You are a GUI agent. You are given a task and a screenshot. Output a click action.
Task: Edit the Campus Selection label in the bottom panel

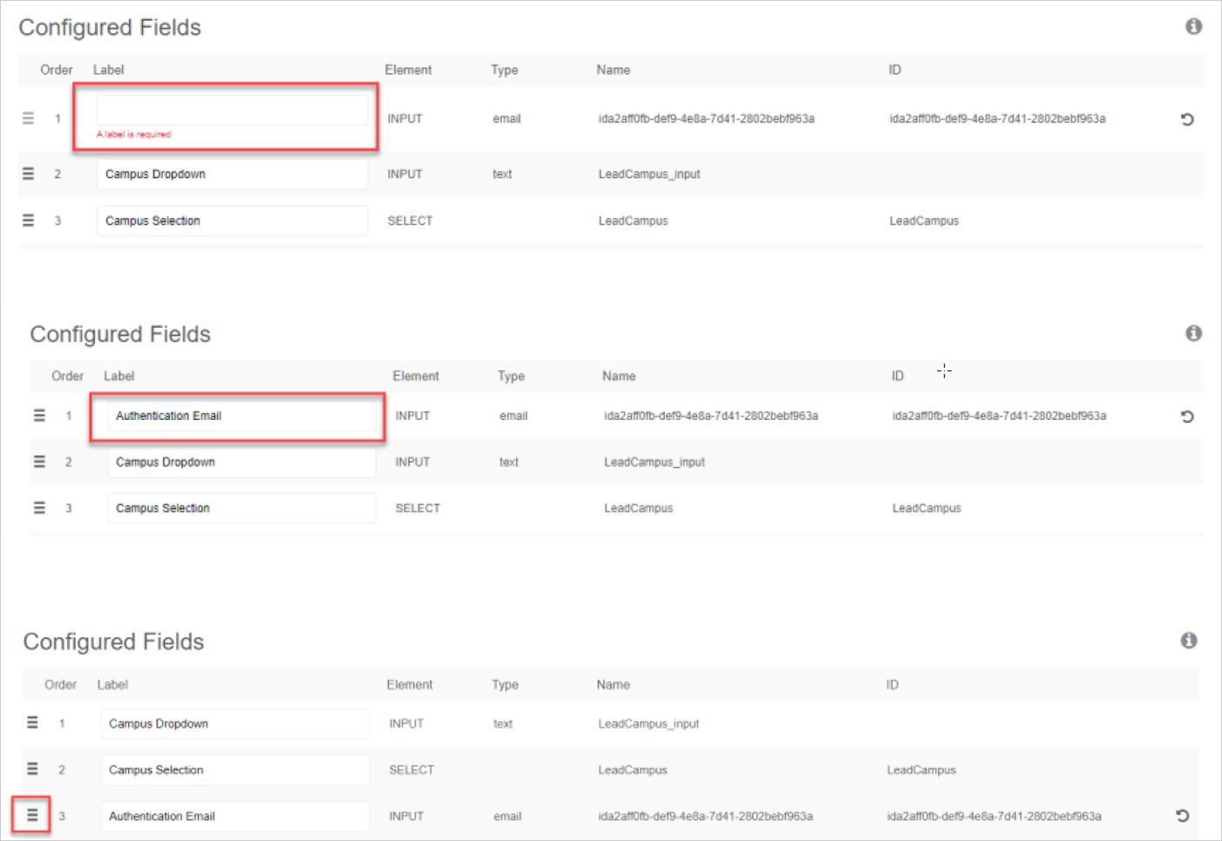pos(234,770)
